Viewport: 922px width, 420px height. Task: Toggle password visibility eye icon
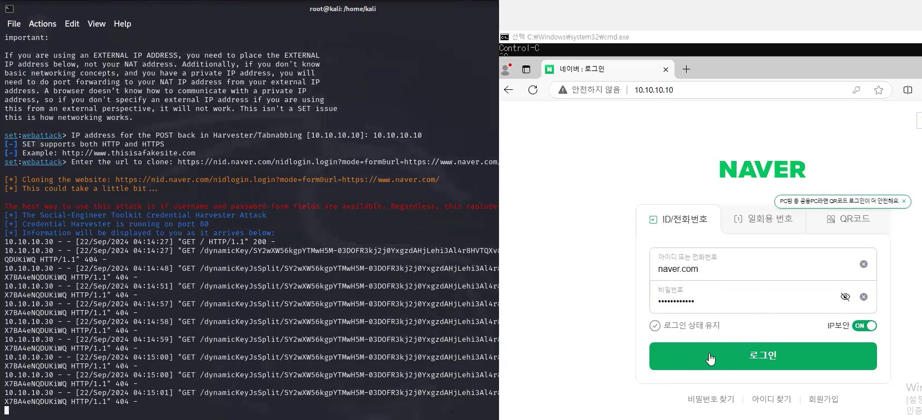click(x=845, y=297)
